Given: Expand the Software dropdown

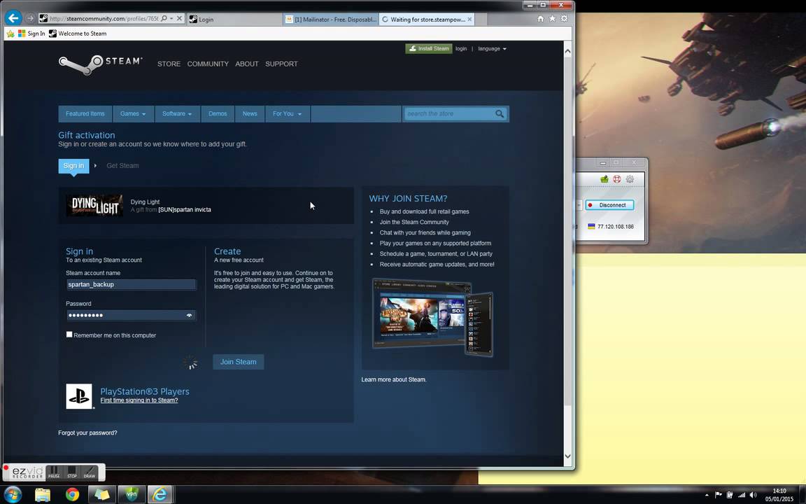Looking at the screenshot, I should click(177, 113).
